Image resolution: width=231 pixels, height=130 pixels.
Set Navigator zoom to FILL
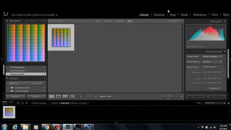click(x=32, y=21)
